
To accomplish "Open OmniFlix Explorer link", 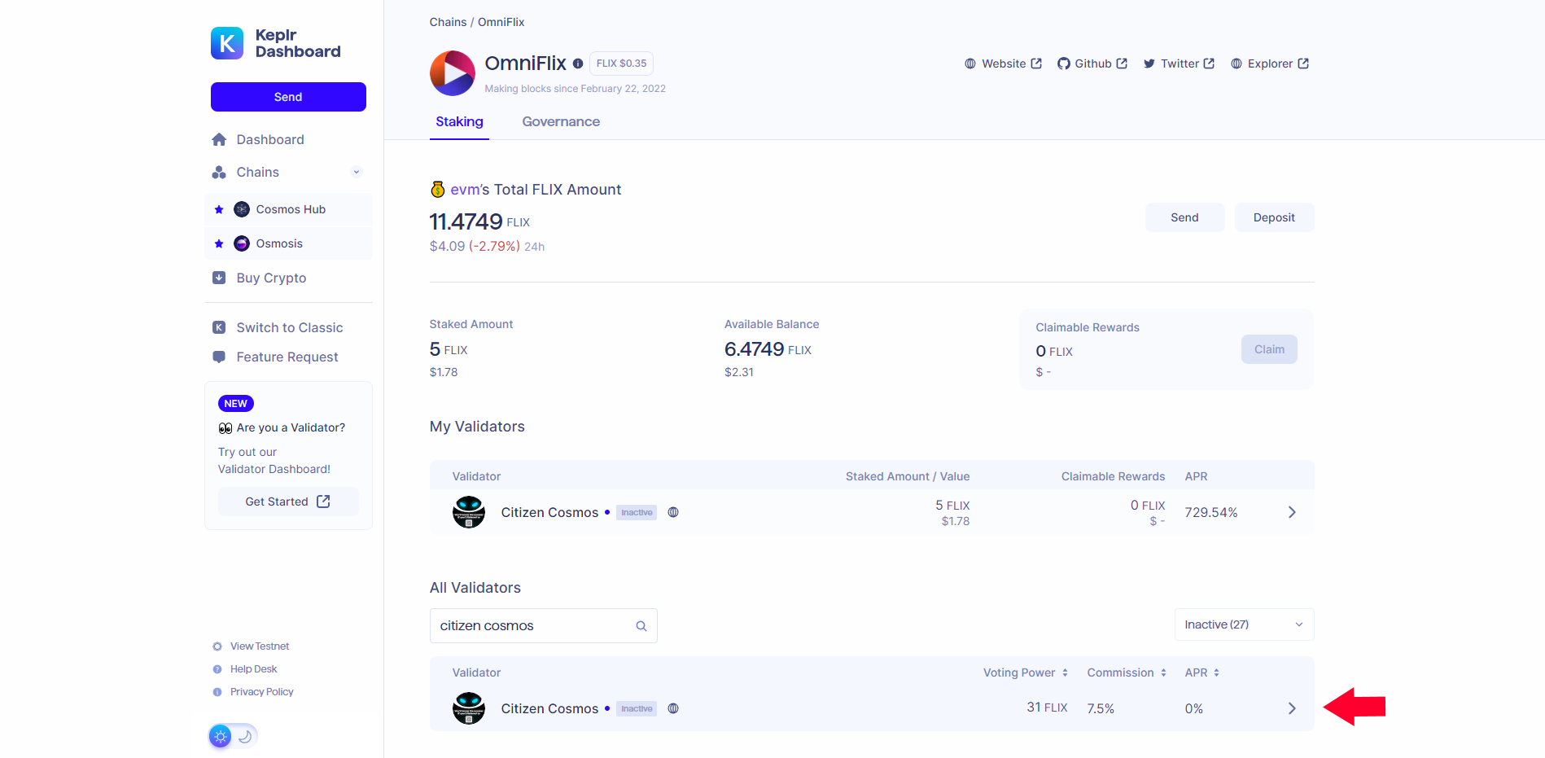I will 1270,64.
